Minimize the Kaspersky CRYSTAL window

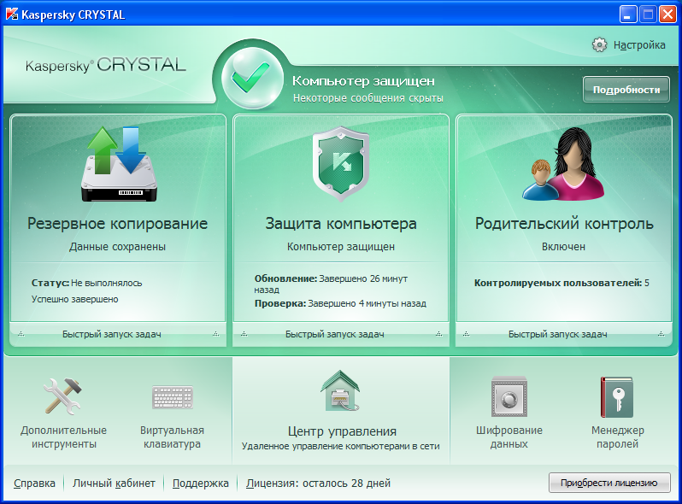tap(628, 15)
